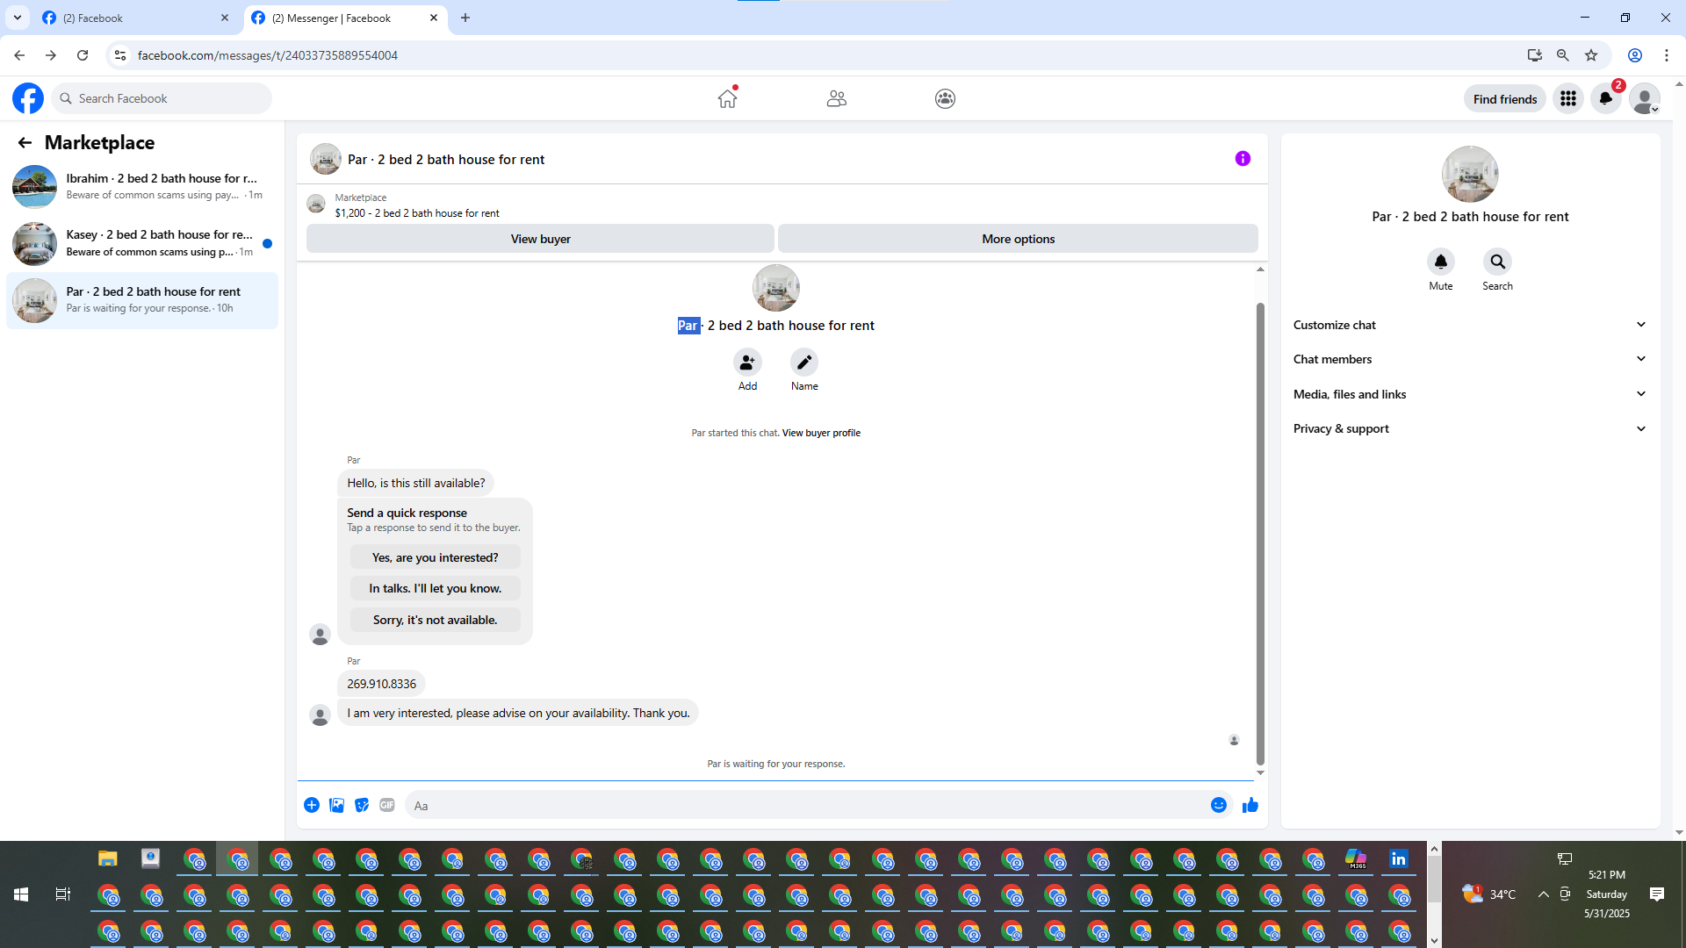Click the View buyer profile link

(x=821, y=433)
